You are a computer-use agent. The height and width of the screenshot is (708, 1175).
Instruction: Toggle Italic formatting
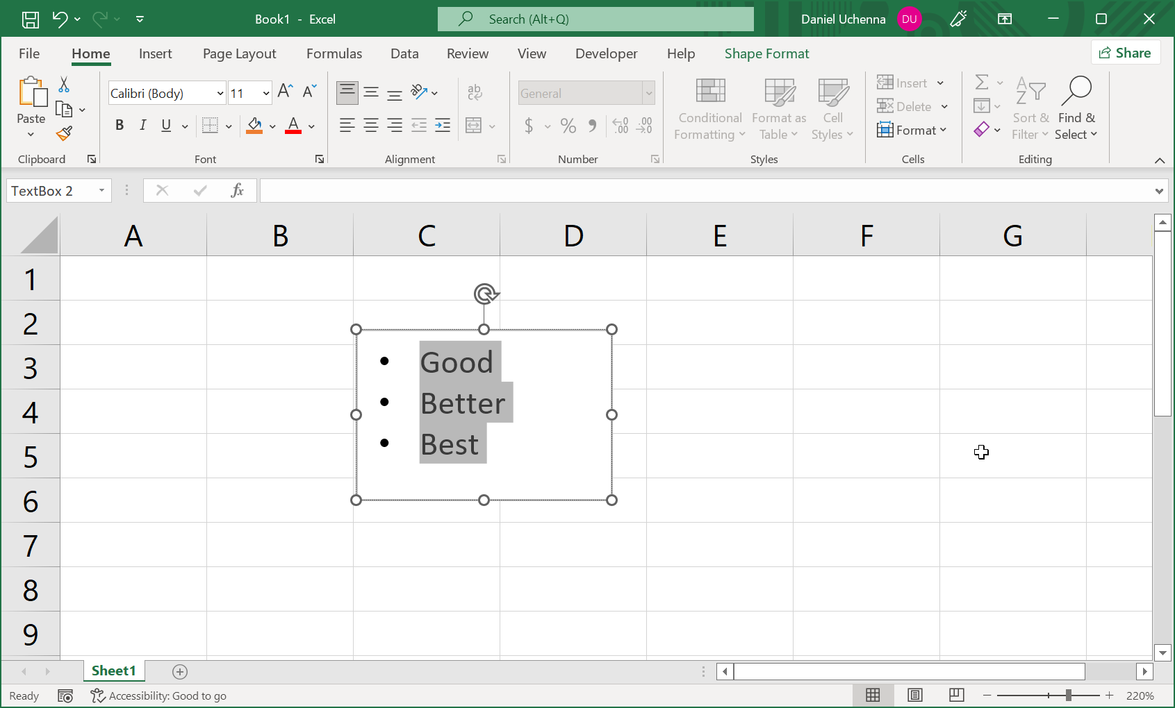142,126
